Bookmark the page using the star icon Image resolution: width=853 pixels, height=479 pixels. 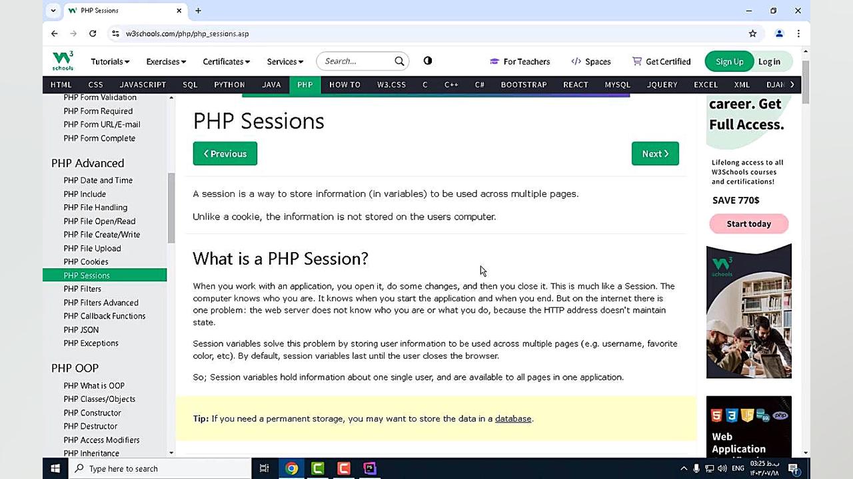click(752, 33)
